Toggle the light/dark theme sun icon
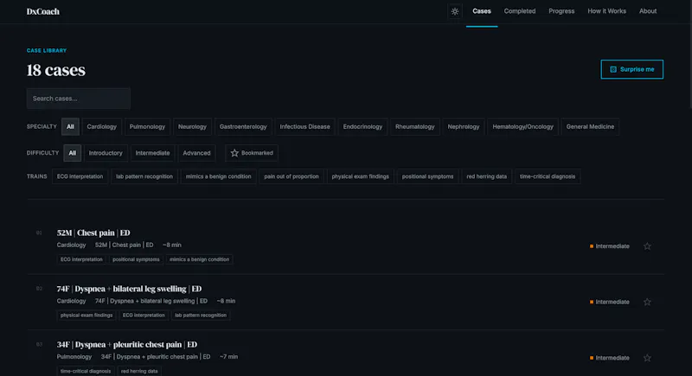 tap(455, 11)
